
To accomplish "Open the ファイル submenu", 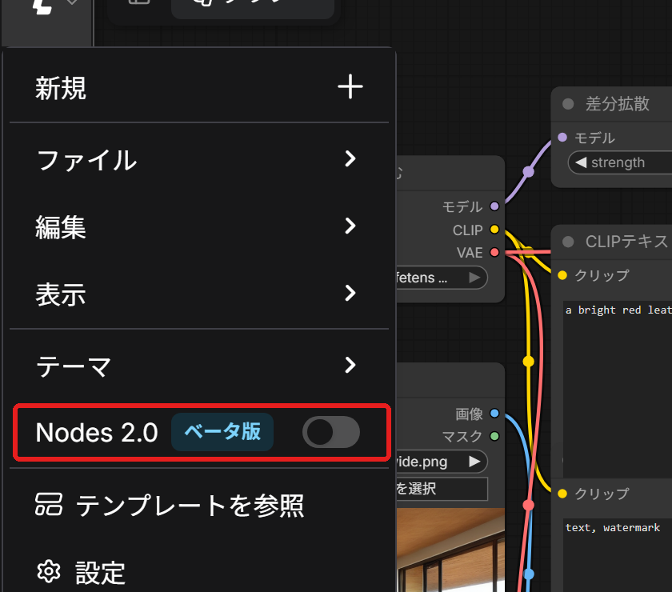I will coord(199,159).
